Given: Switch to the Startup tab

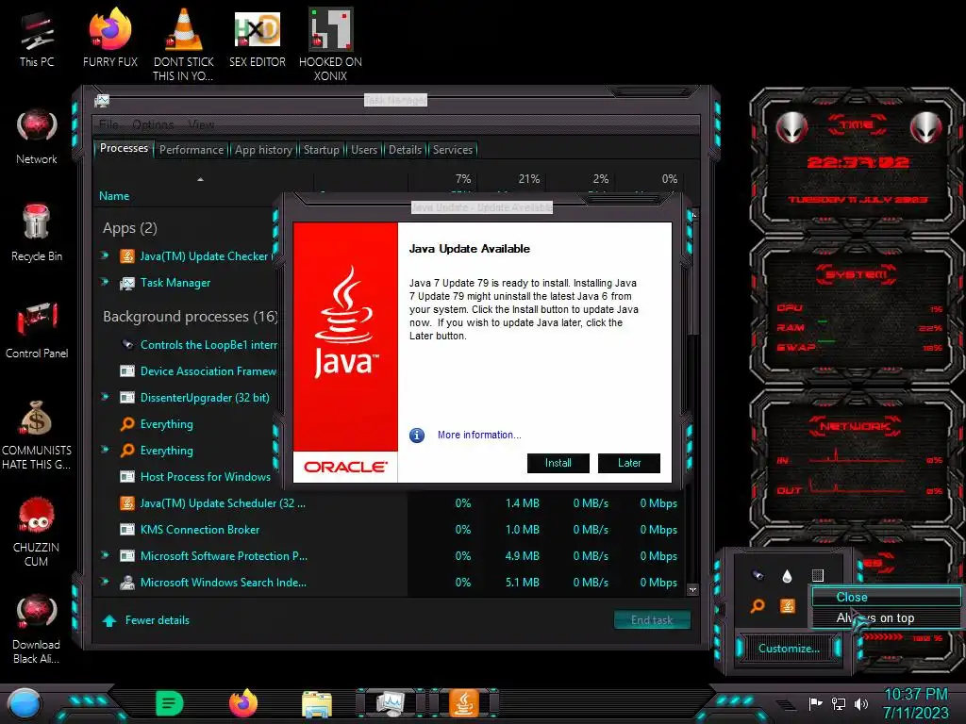Looking at the screenshot, I should (321, 150).
